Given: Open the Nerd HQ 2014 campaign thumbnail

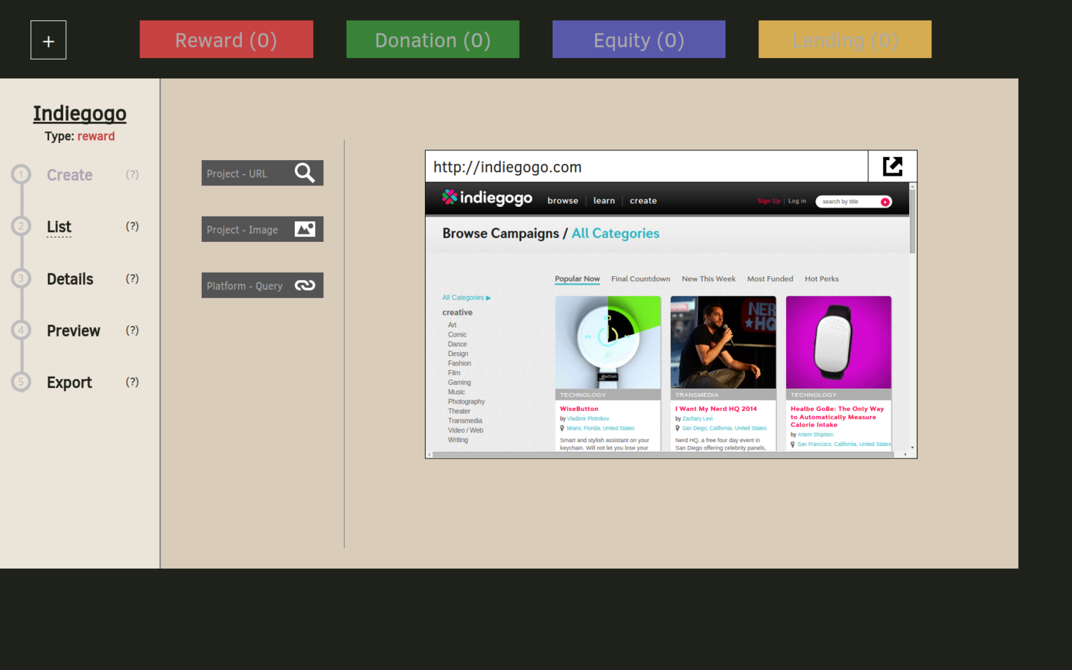Looking at the screenshot, I should (723, 342).
